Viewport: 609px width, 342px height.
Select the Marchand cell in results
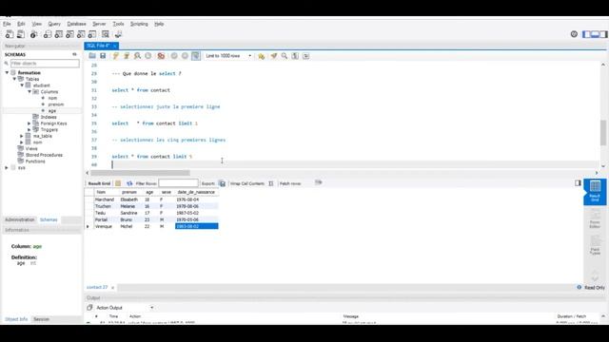pos(105,199)
